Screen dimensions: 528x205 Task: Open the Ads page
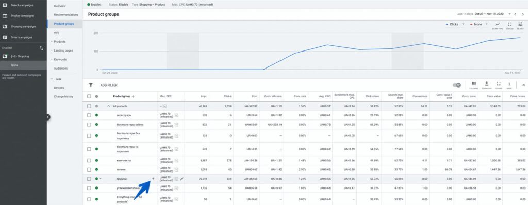[57, 32]
